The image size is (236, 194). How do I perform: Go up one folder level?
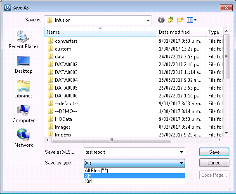point(171,20)
